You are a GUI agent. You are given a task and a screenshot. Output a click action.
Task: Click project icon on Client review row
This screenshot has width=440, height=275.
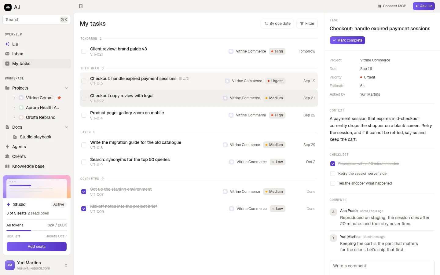[x=231, y=51]
